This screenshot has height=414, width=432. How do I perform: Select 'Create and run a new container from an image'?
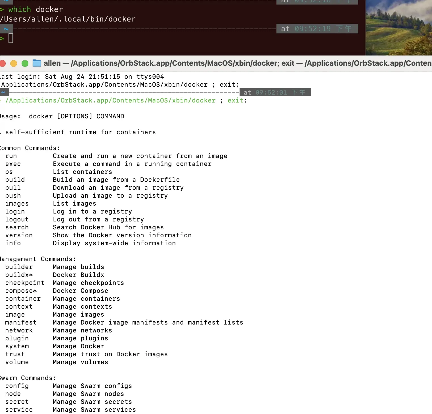[140, 156]
